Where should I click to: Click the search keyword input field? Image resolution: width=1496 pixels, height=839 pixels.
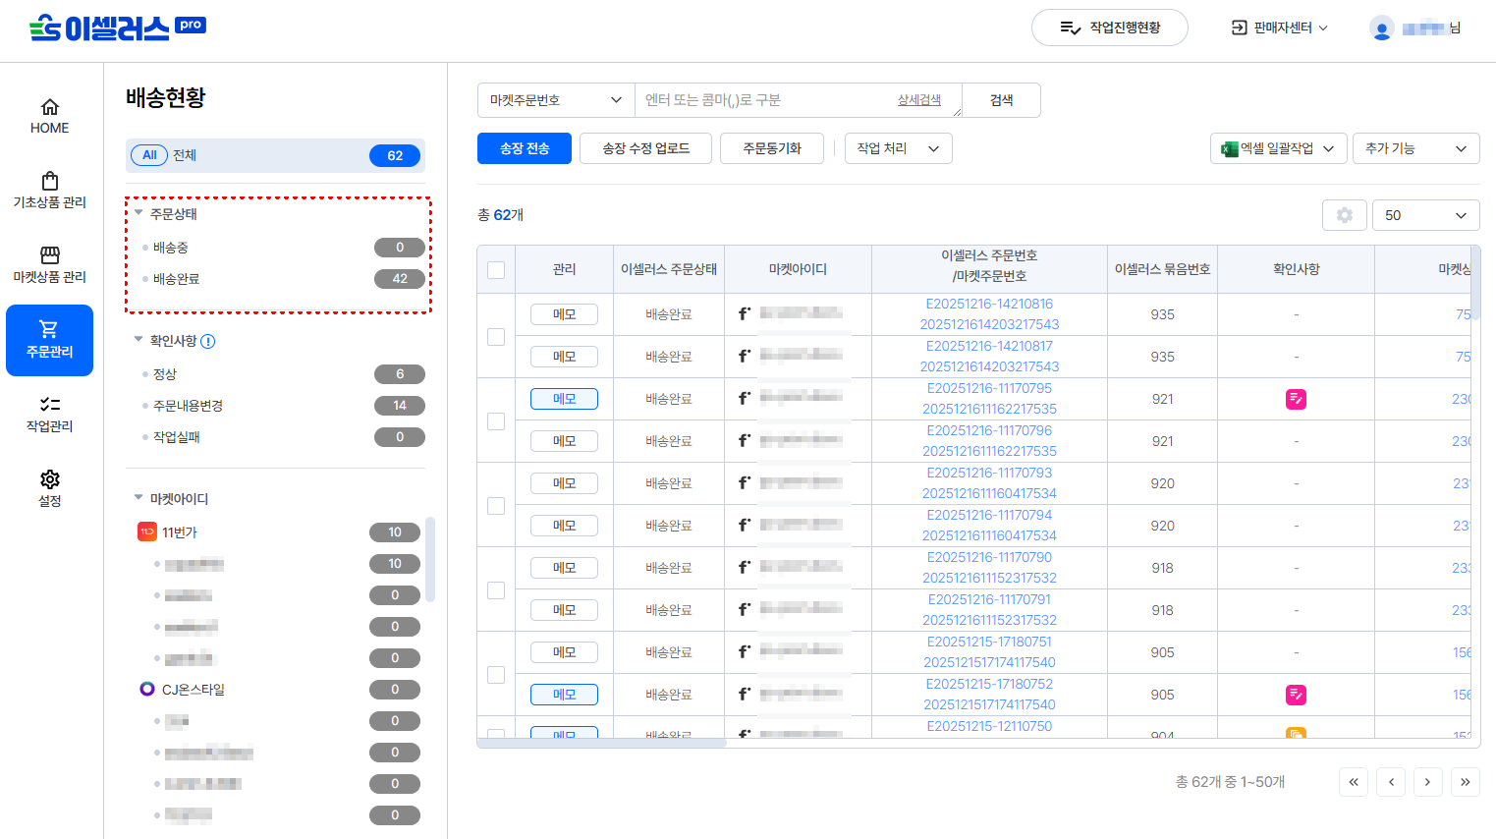click(766, 100)
